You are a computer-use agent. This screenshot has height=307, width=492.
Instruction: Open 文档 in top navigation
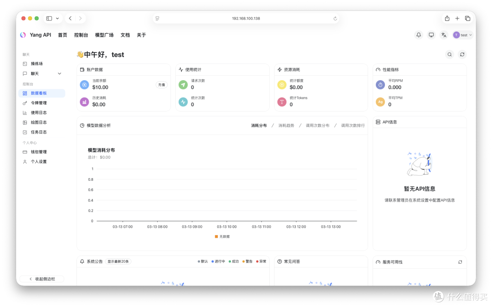pyautogui.click(x=125, y=35)
